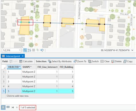Select row header 2 in table
The width and height of the screenshot is (136, 111).
pos(4,76)
